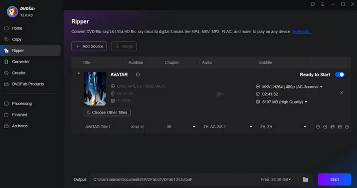This screenshot has width=357, height=188.
Task: Click the AVATAR movie poster thumbnail
Action: coord(95,89)
